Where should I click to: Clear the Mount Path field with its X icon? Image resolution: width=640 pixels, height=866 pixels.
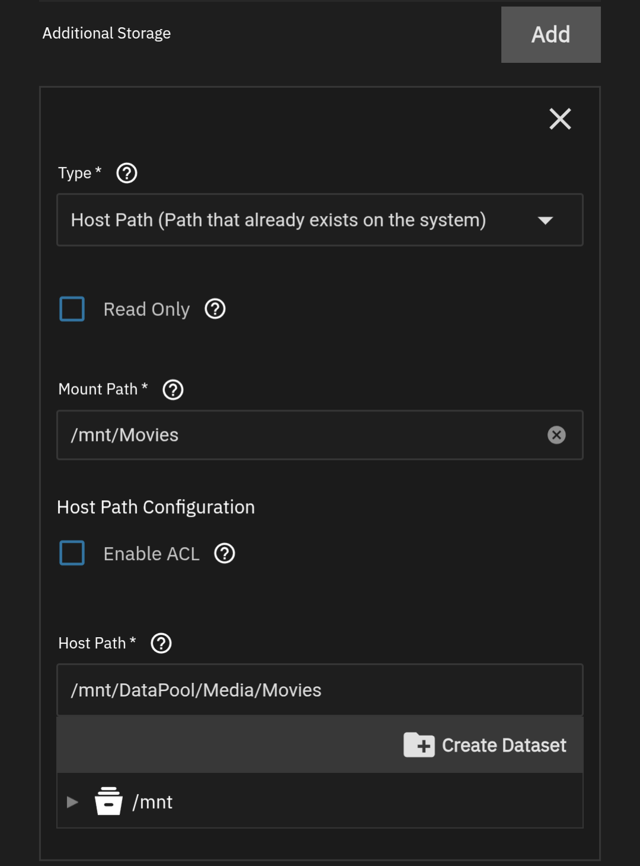coord(556,435)
